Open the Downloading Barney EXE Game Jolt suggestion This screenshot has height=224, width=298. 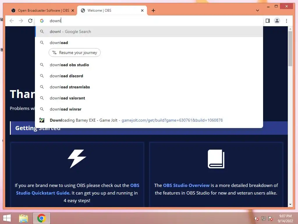(x=149, y=120)
